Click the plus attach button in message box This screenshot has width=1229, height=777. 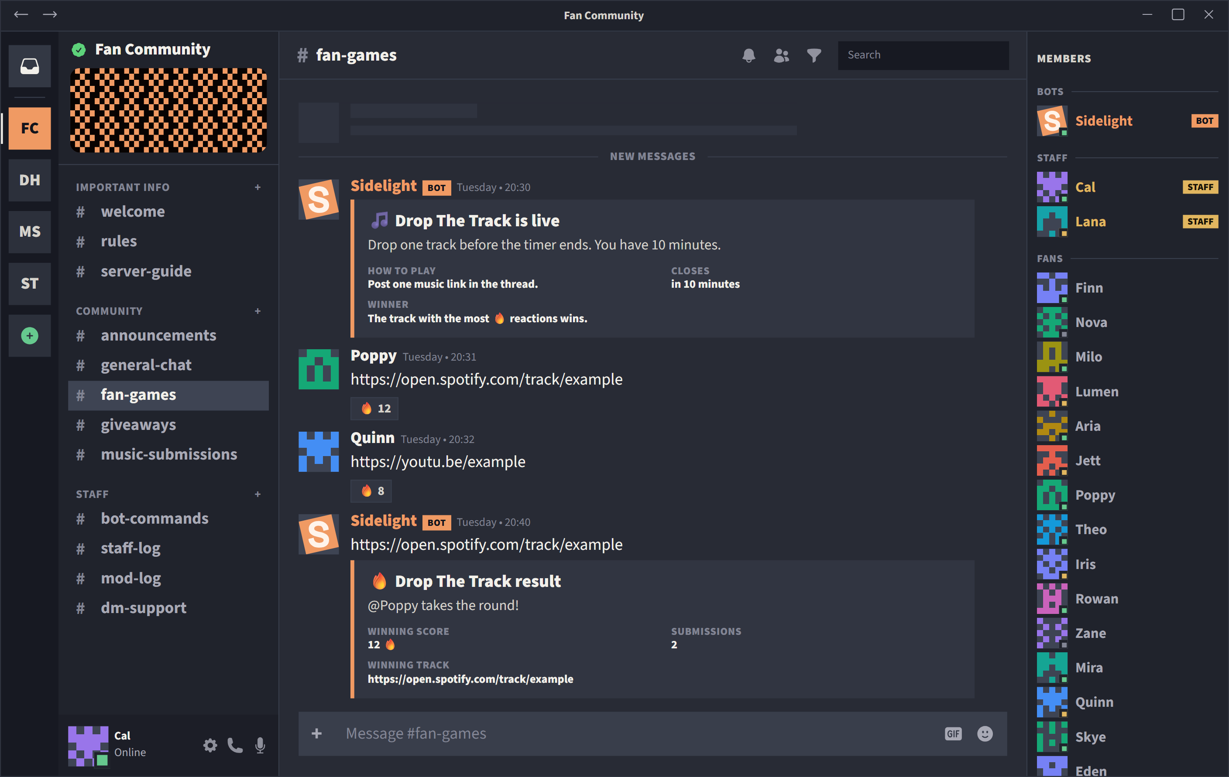click(316, 734)
